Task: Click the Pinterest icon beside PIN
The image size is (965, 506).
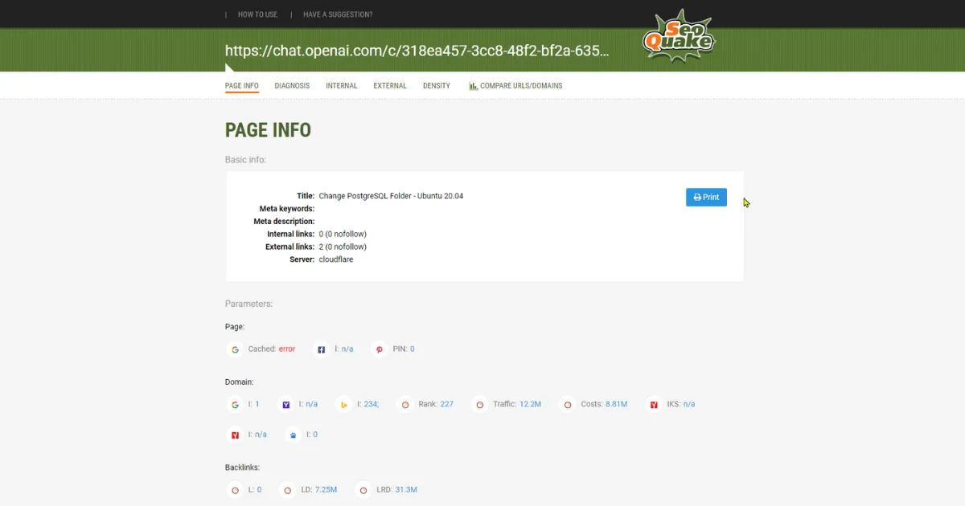Action: click(x=380, y=349)
